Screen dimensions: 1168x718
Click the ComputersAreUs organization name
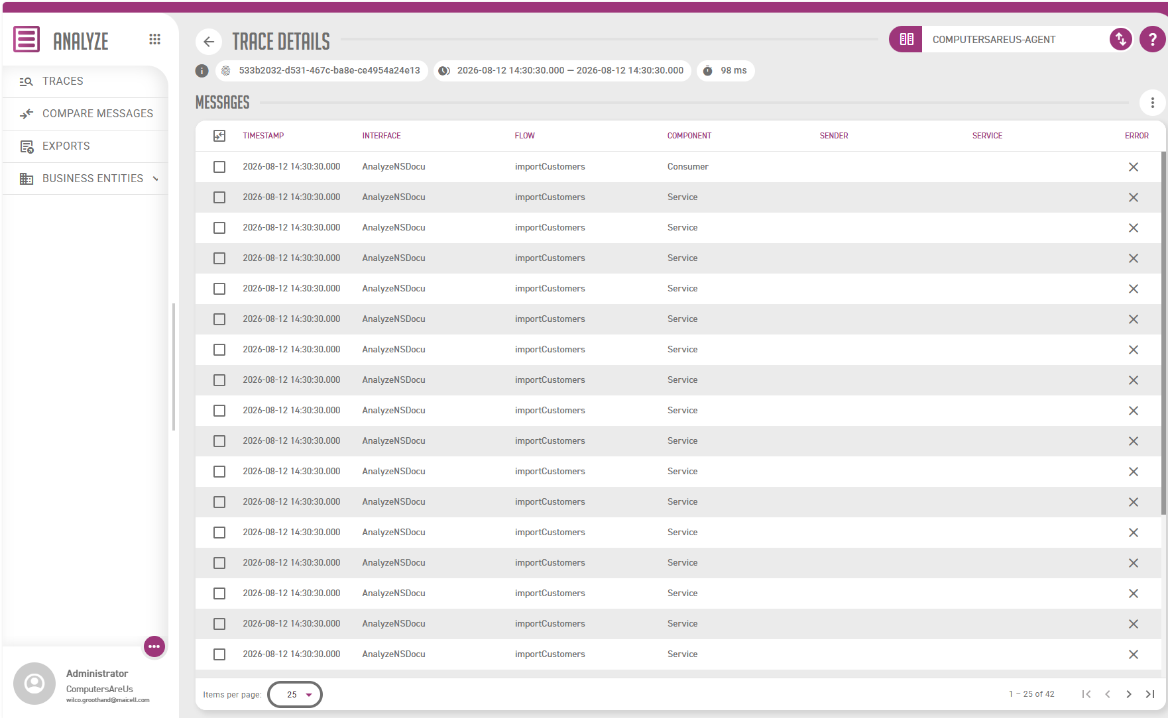coord(99,690)
